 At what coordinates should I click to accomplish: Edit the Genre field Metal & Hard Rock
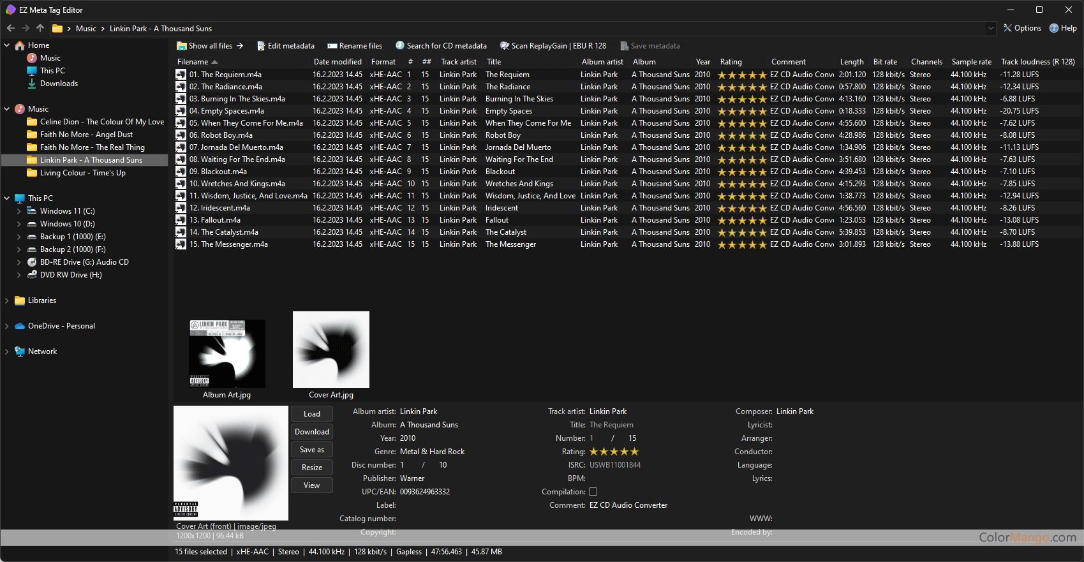tap(432, 452)
